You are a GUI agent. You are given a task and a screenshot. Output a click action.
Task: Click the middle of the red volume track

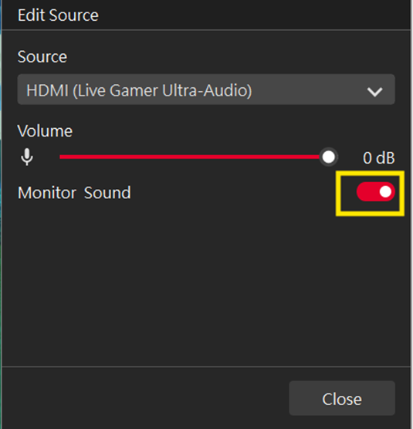[x=190, y=157]
